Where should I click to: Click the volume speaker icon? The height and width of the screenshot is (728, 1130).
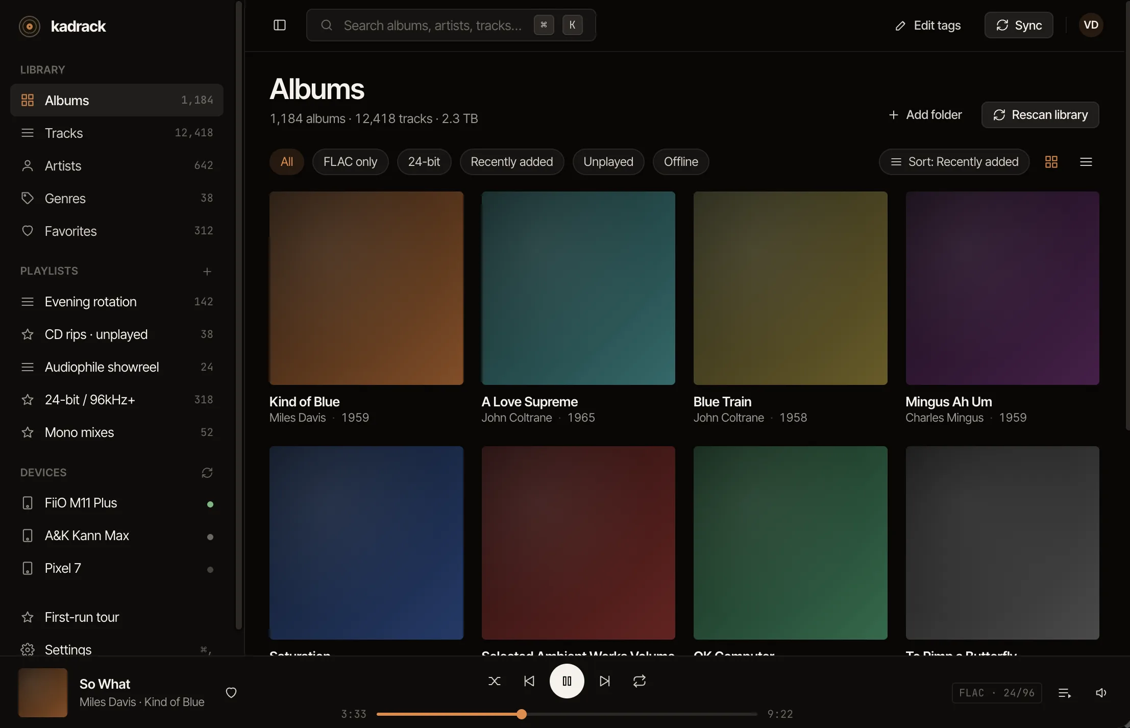1101,693
